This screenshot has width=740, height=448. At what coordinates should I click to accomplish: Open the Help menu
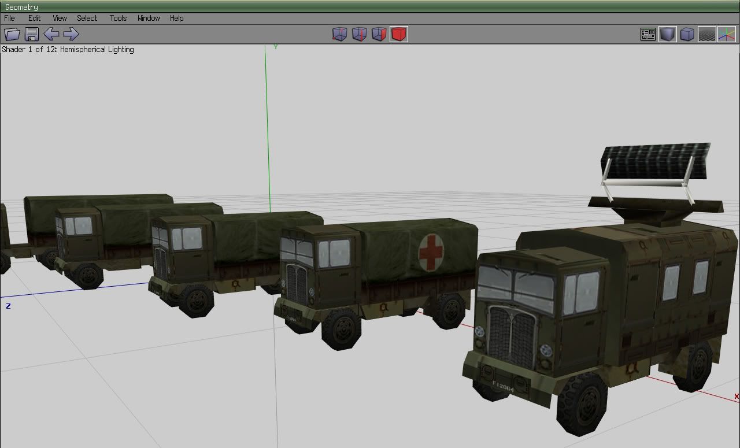176,18
